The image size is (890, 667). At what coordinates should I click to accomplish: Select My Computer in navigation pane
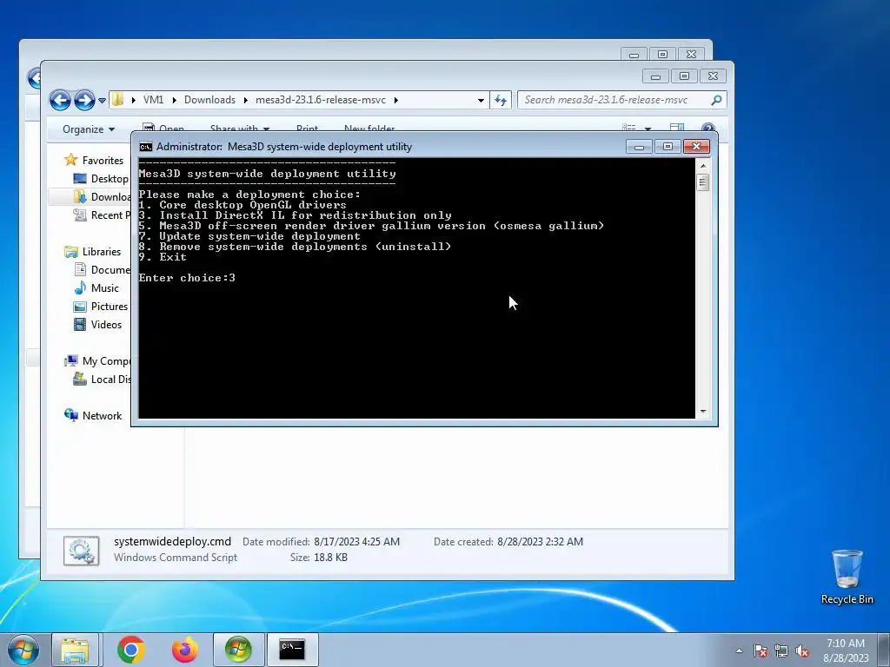[107, 361]
